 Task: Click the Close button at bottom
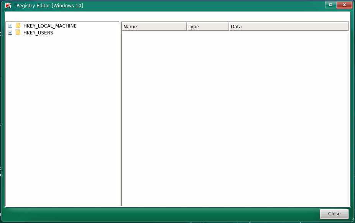coord(334,214)
